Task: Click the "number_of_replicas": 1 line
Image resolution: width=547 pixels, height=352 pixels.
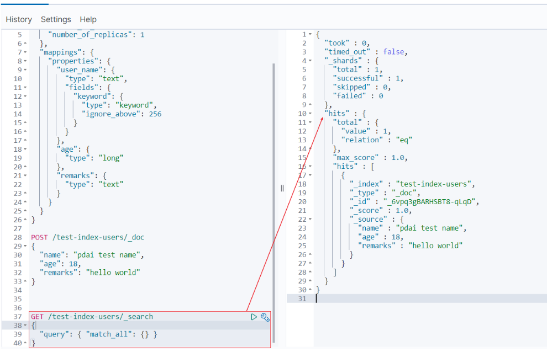Action: tap(96, 35)
